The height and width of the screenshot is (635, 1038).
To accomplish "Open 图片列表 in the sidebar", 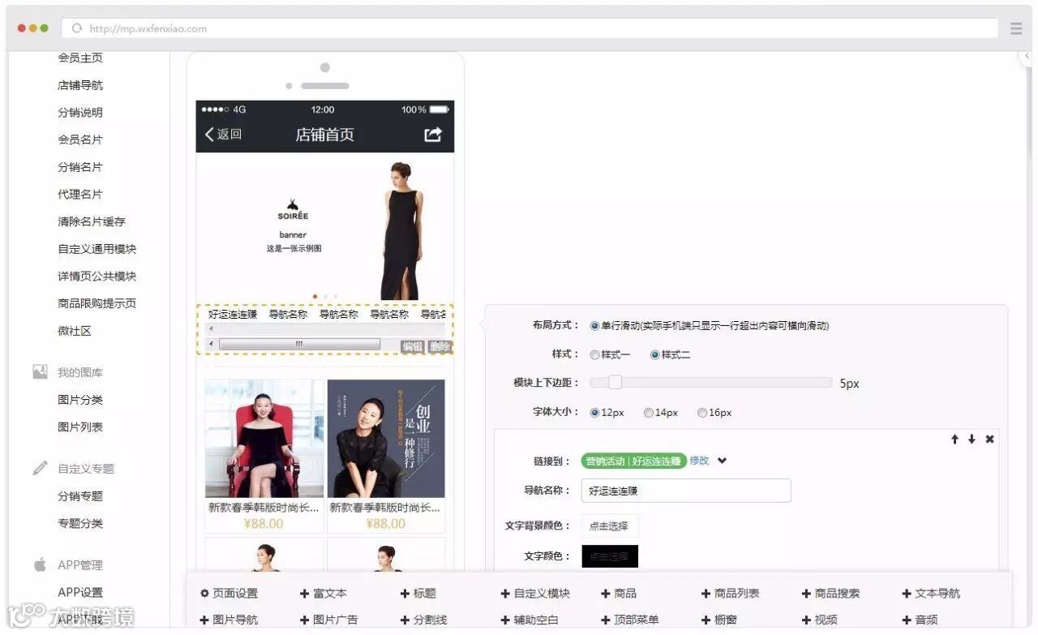I will (x=80, y=427).
